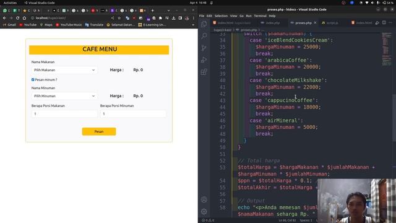
Task: Open the Accounts menu in VS Code
Action: [204, 199]
